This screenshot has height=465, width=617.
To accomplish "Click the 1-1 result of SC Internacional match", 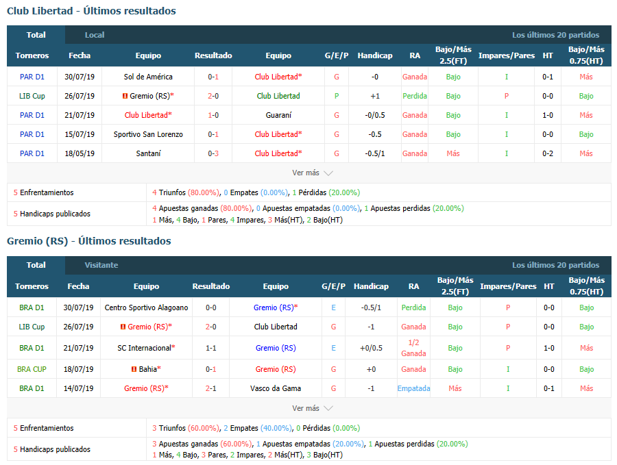I will [211, 348].
